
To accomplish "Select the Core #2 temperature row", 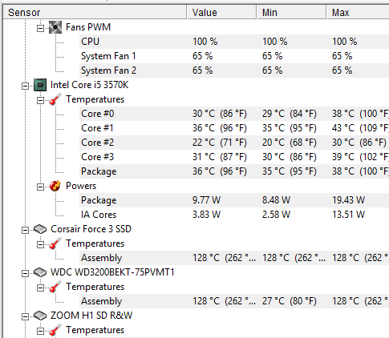I will pos(234,143).
